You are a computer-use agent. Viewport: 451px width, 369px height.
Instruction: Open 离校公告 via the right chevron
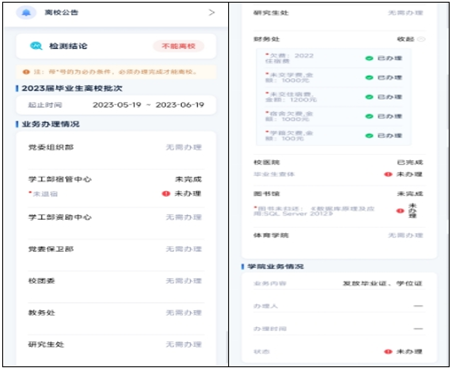pyautogui.click(x=212, y=12)
